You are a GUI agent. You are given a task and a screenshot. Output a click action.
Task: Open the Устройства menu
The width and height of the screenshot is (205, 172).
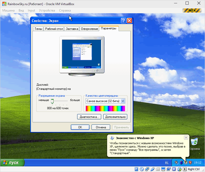coord(47,10)
